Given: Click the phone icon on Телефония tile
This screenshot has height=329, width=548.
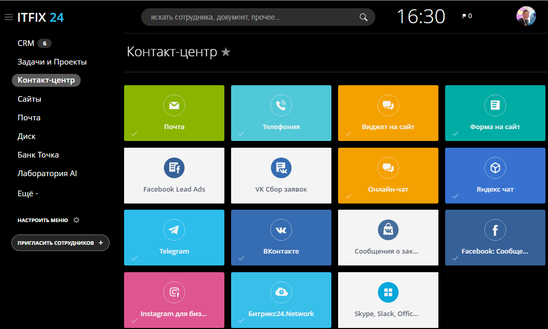Looking at the screenshot, I should (281, 105).
